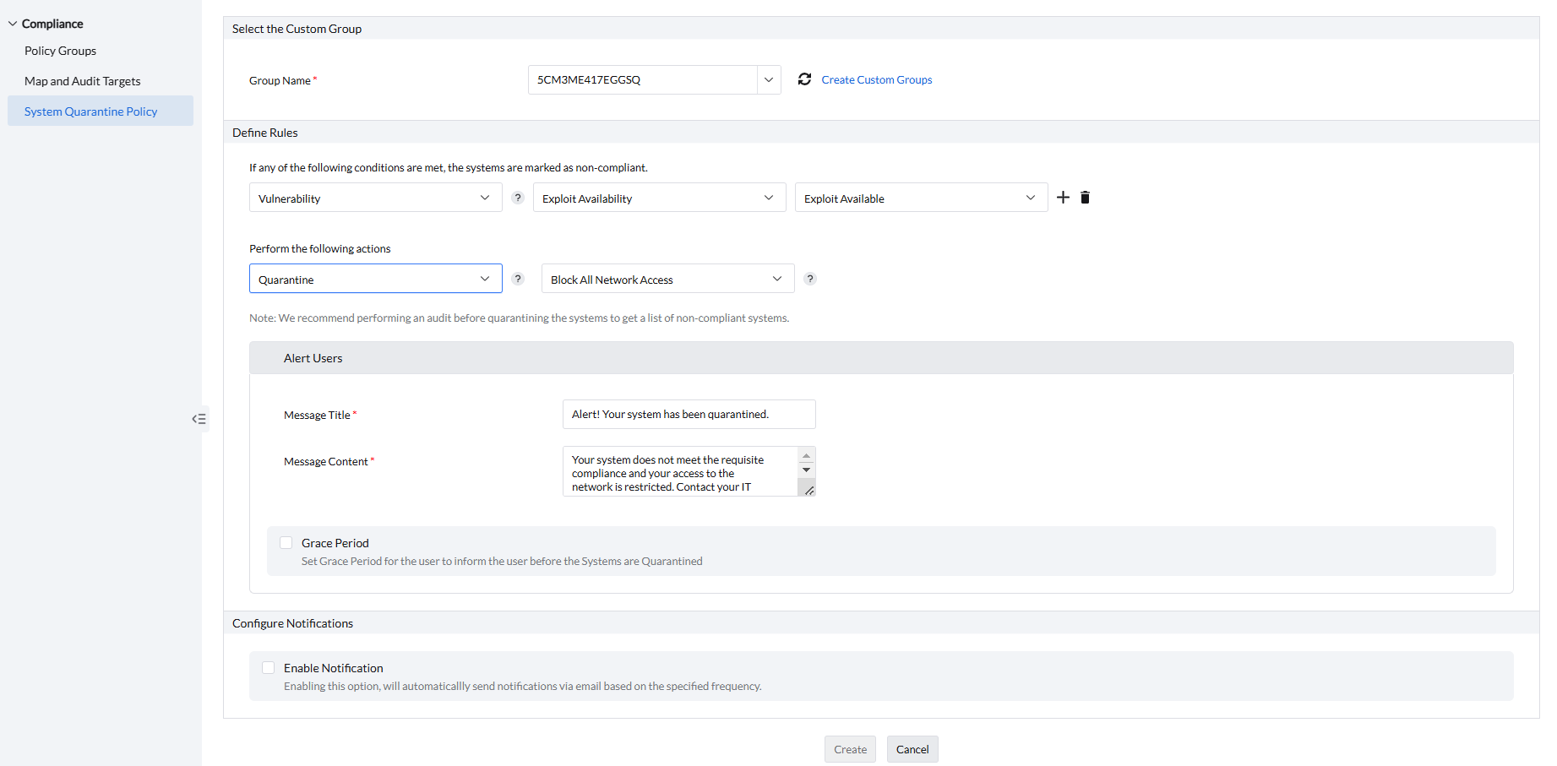Go to Map and Audit Targets

point(82,81)
